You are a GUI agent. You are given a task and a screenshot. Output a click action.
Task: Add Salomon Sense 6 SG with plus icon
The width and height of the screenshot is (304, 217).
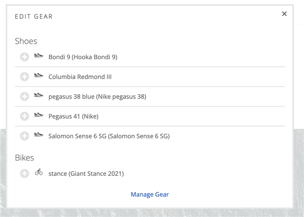pos(25,136)
